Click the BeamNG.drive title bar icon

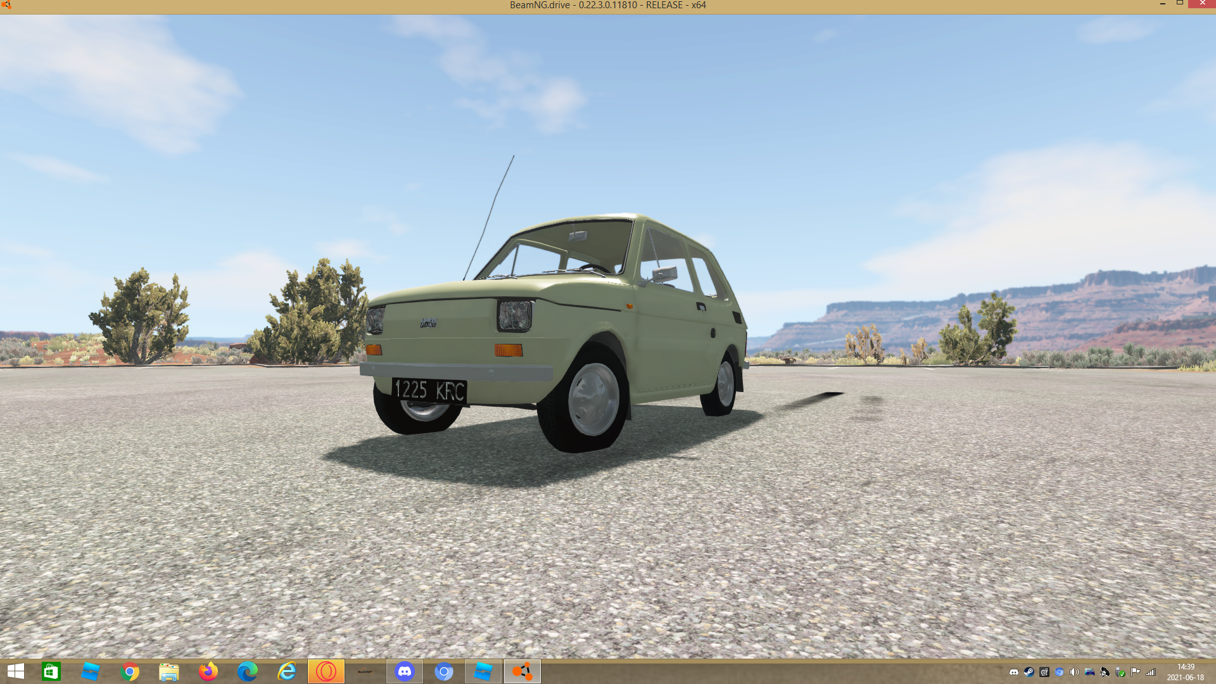tap(7, 5)
